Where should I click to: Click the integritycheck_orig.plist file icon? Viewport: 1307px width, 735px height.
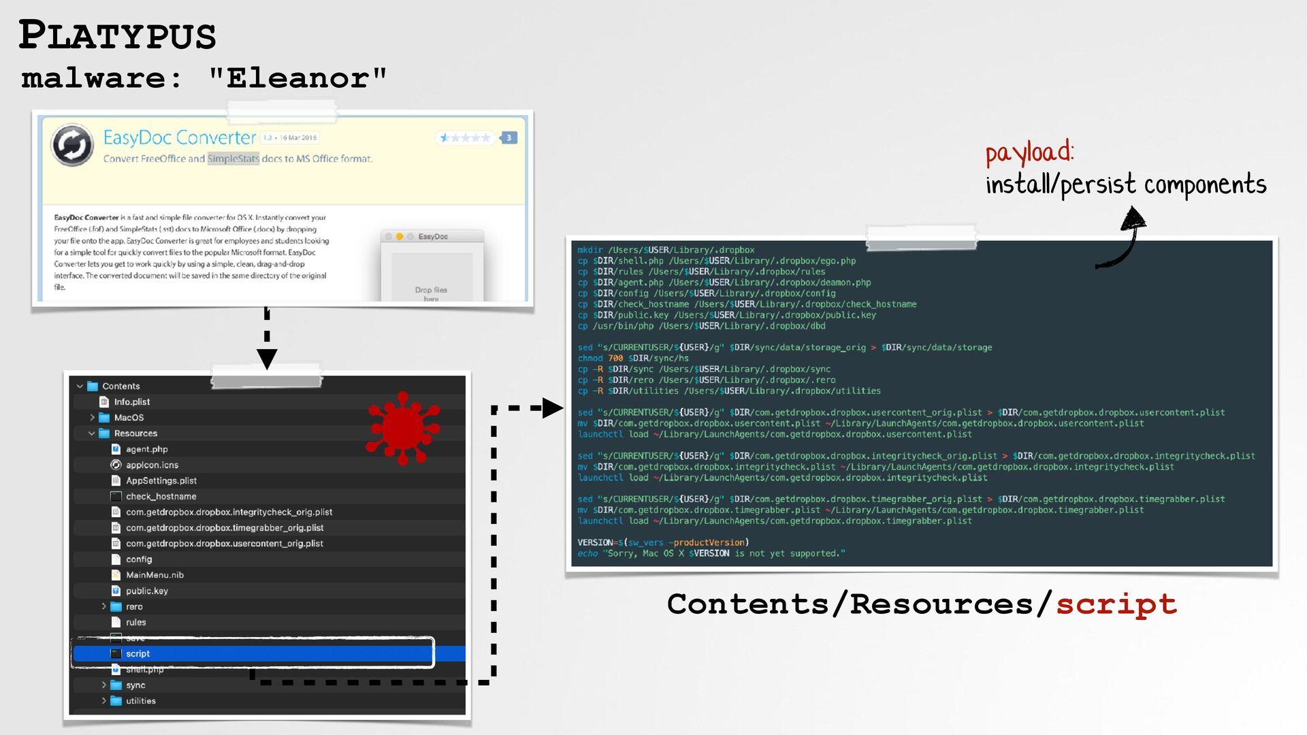116,512
